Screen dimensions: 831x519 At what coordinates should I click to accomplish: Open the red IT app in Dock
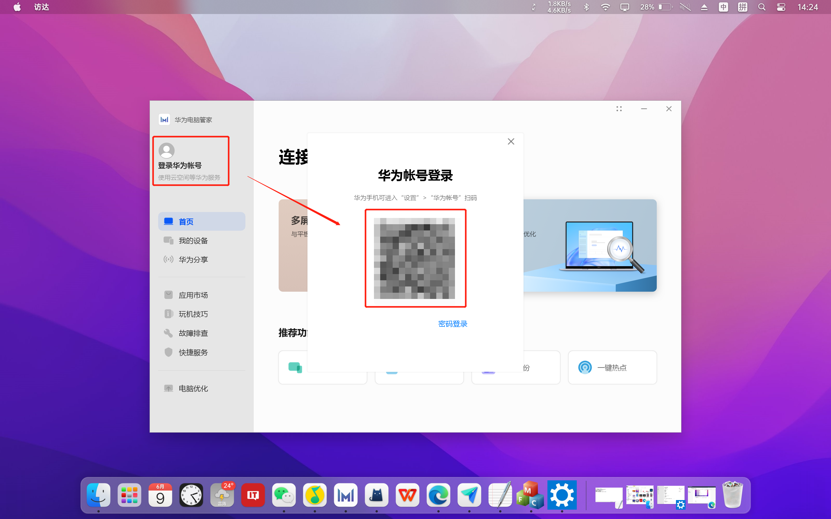pos(253,495)
